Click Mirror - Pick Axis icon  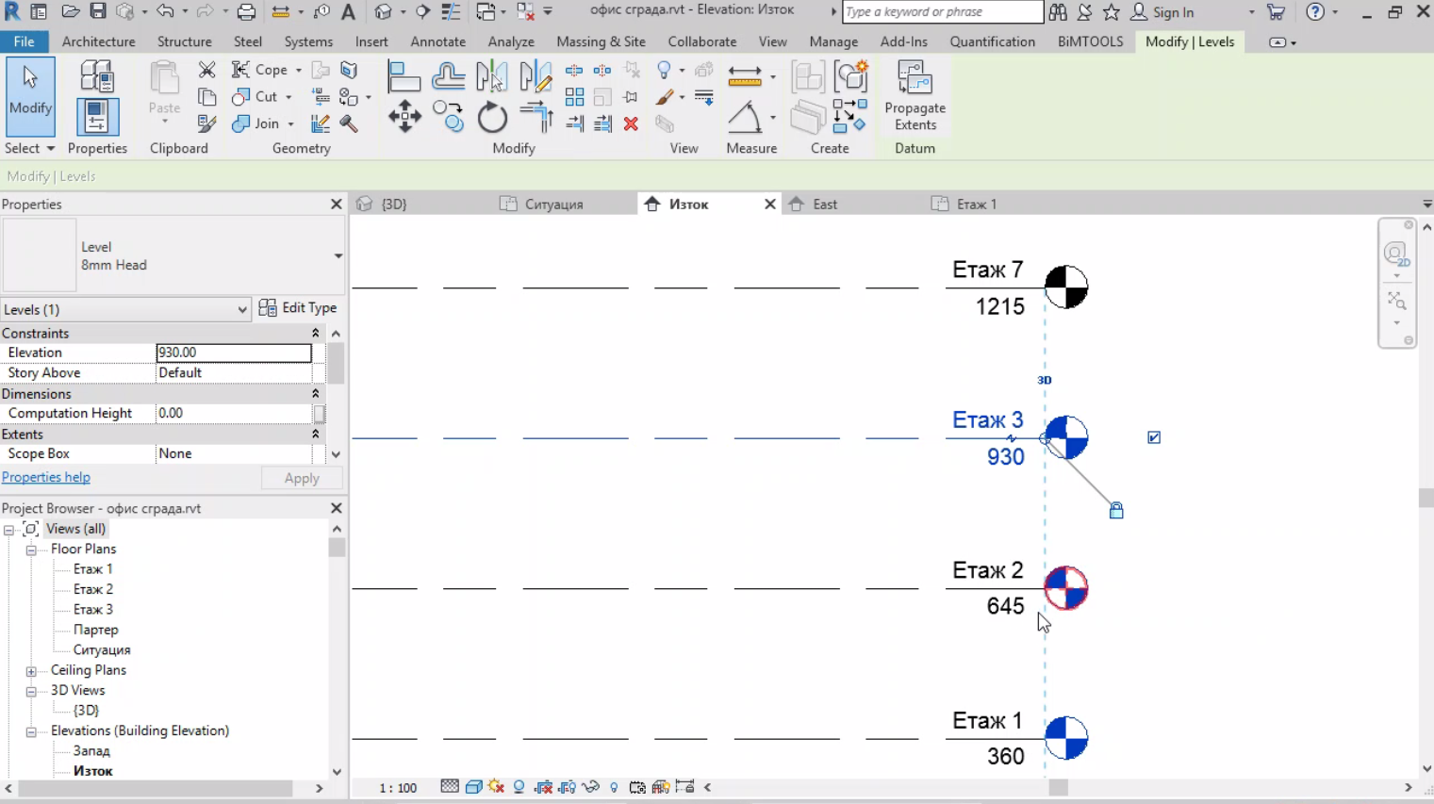tap(492, 76)
